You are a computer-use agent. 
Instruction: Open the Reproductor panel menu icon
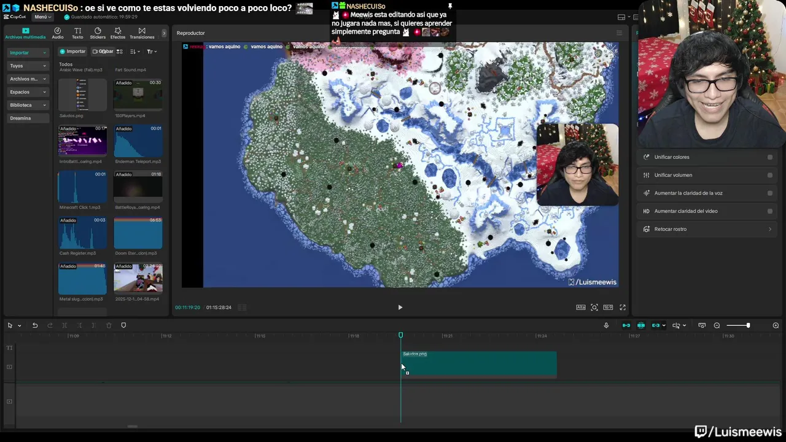619,33
